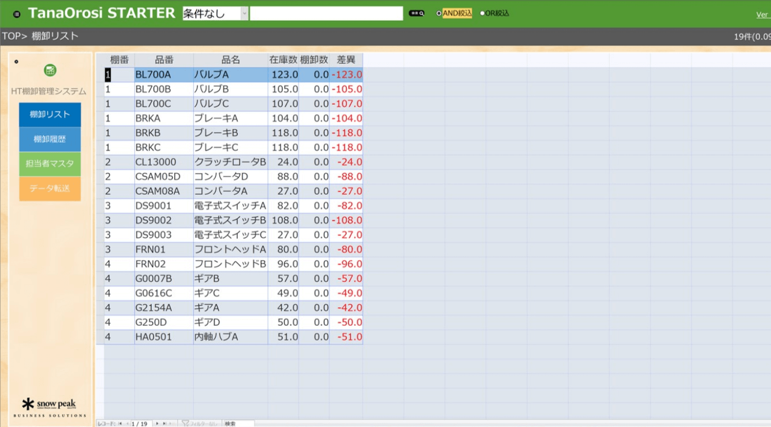
Task: Click the part number cell FRN01
Action: click(x=164, y=249)
